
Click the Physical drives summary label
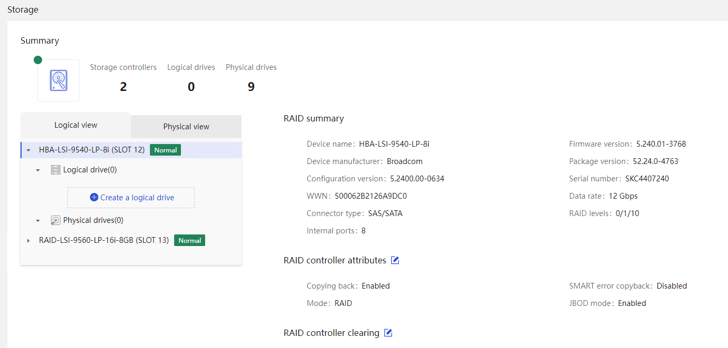pos(251,67)
